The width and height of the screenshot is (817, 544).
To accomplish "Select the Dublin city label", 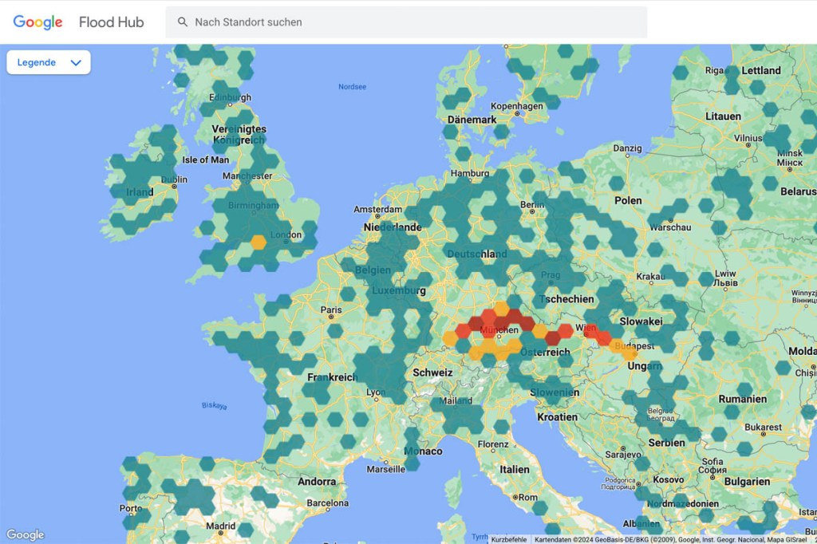I will coord(174,179).
